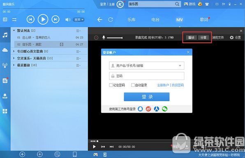245x158 pixels.
Task: Open the 找回密码 link
Action: coord(178,85)
